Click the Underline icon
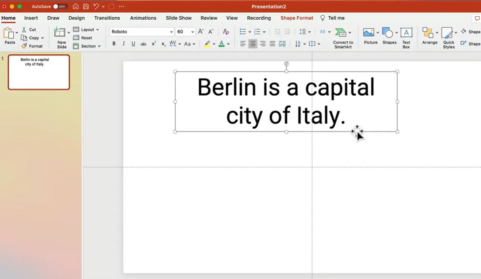Image resolution: width=481 pixels, height=279 pixels. click(x=133, y=44)
